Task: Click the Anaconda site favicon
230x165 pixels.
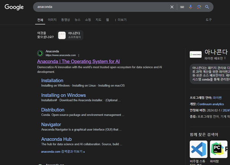Action: (x=40, y=53)
